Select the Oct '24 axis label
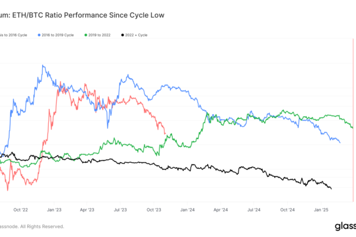The width and height of the screenshot is (356, 237). click(x=288, y=209)
